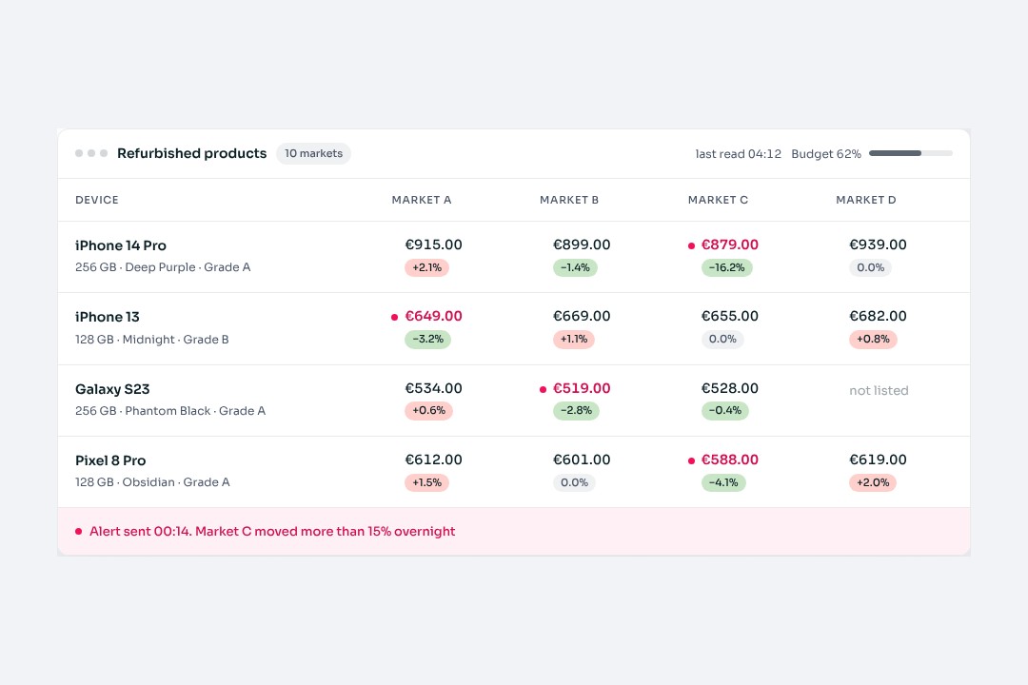
Task: Click 256 GB · Deep Purple · Grade A
Action: 163,267
